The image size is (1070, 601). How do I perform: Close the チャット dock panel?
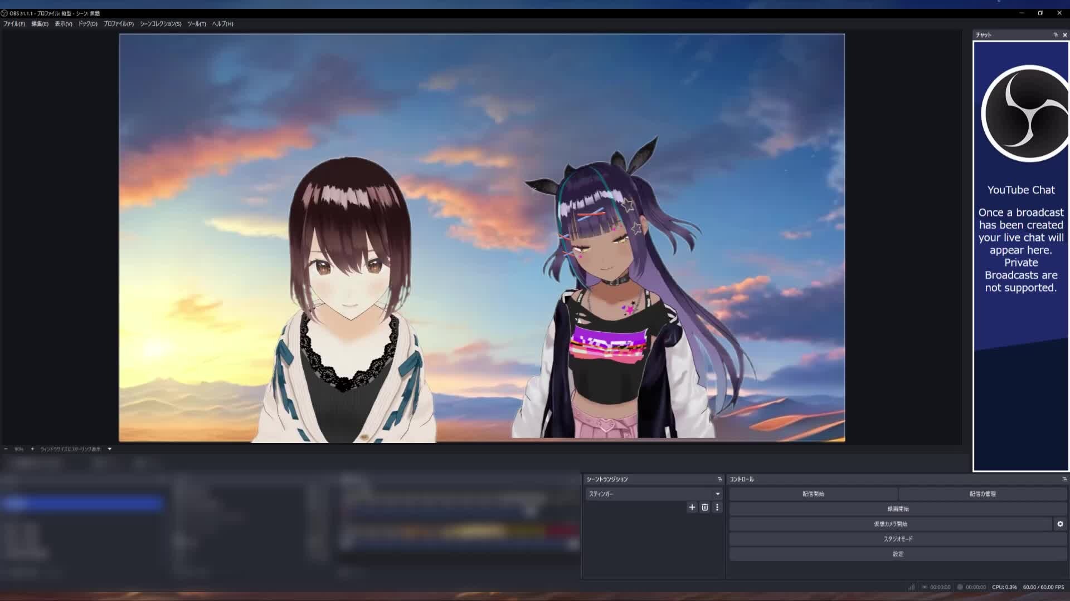click(1065, 35)
